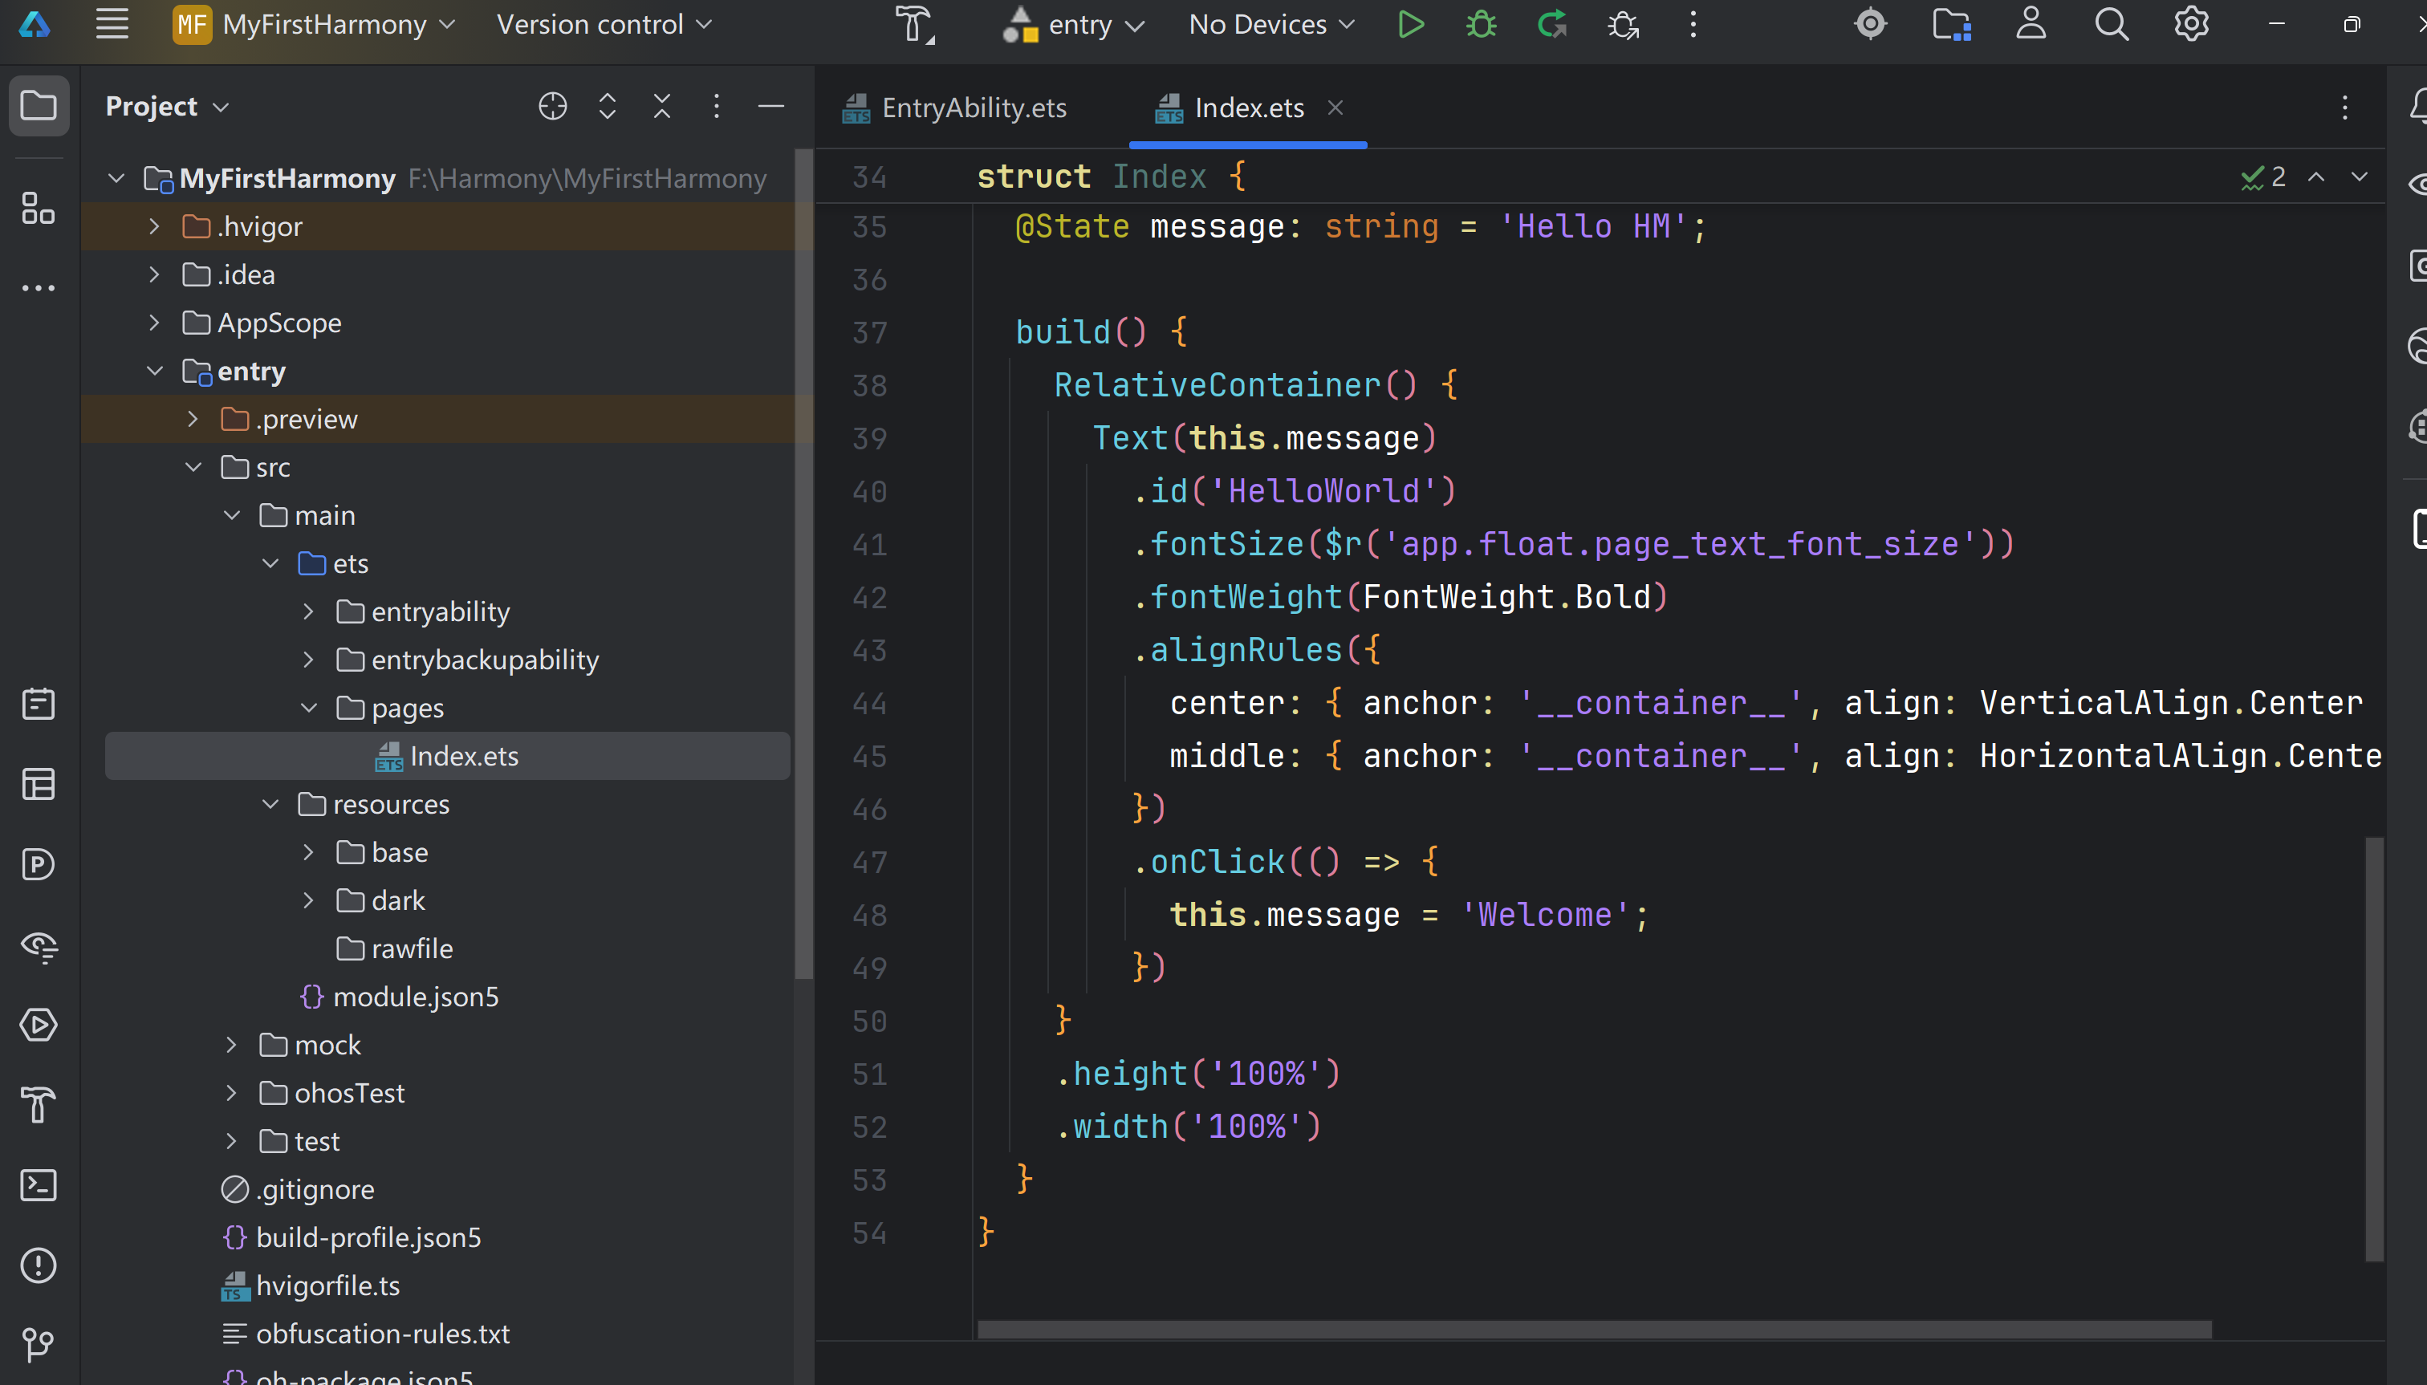Screen dimensions: 2427x1385
Task: Open No Devices selector dropdown
Action: click(x=1272, y=24)
